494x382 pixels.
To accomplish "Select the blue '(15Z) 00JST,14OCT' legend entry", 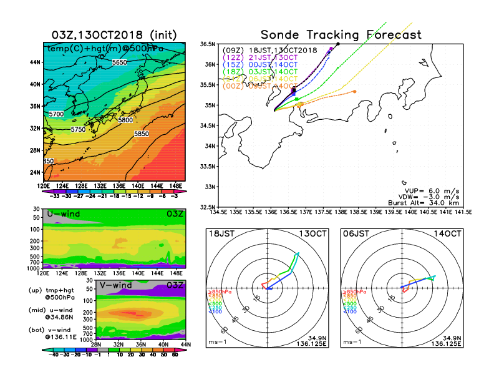I will point(260,65).
